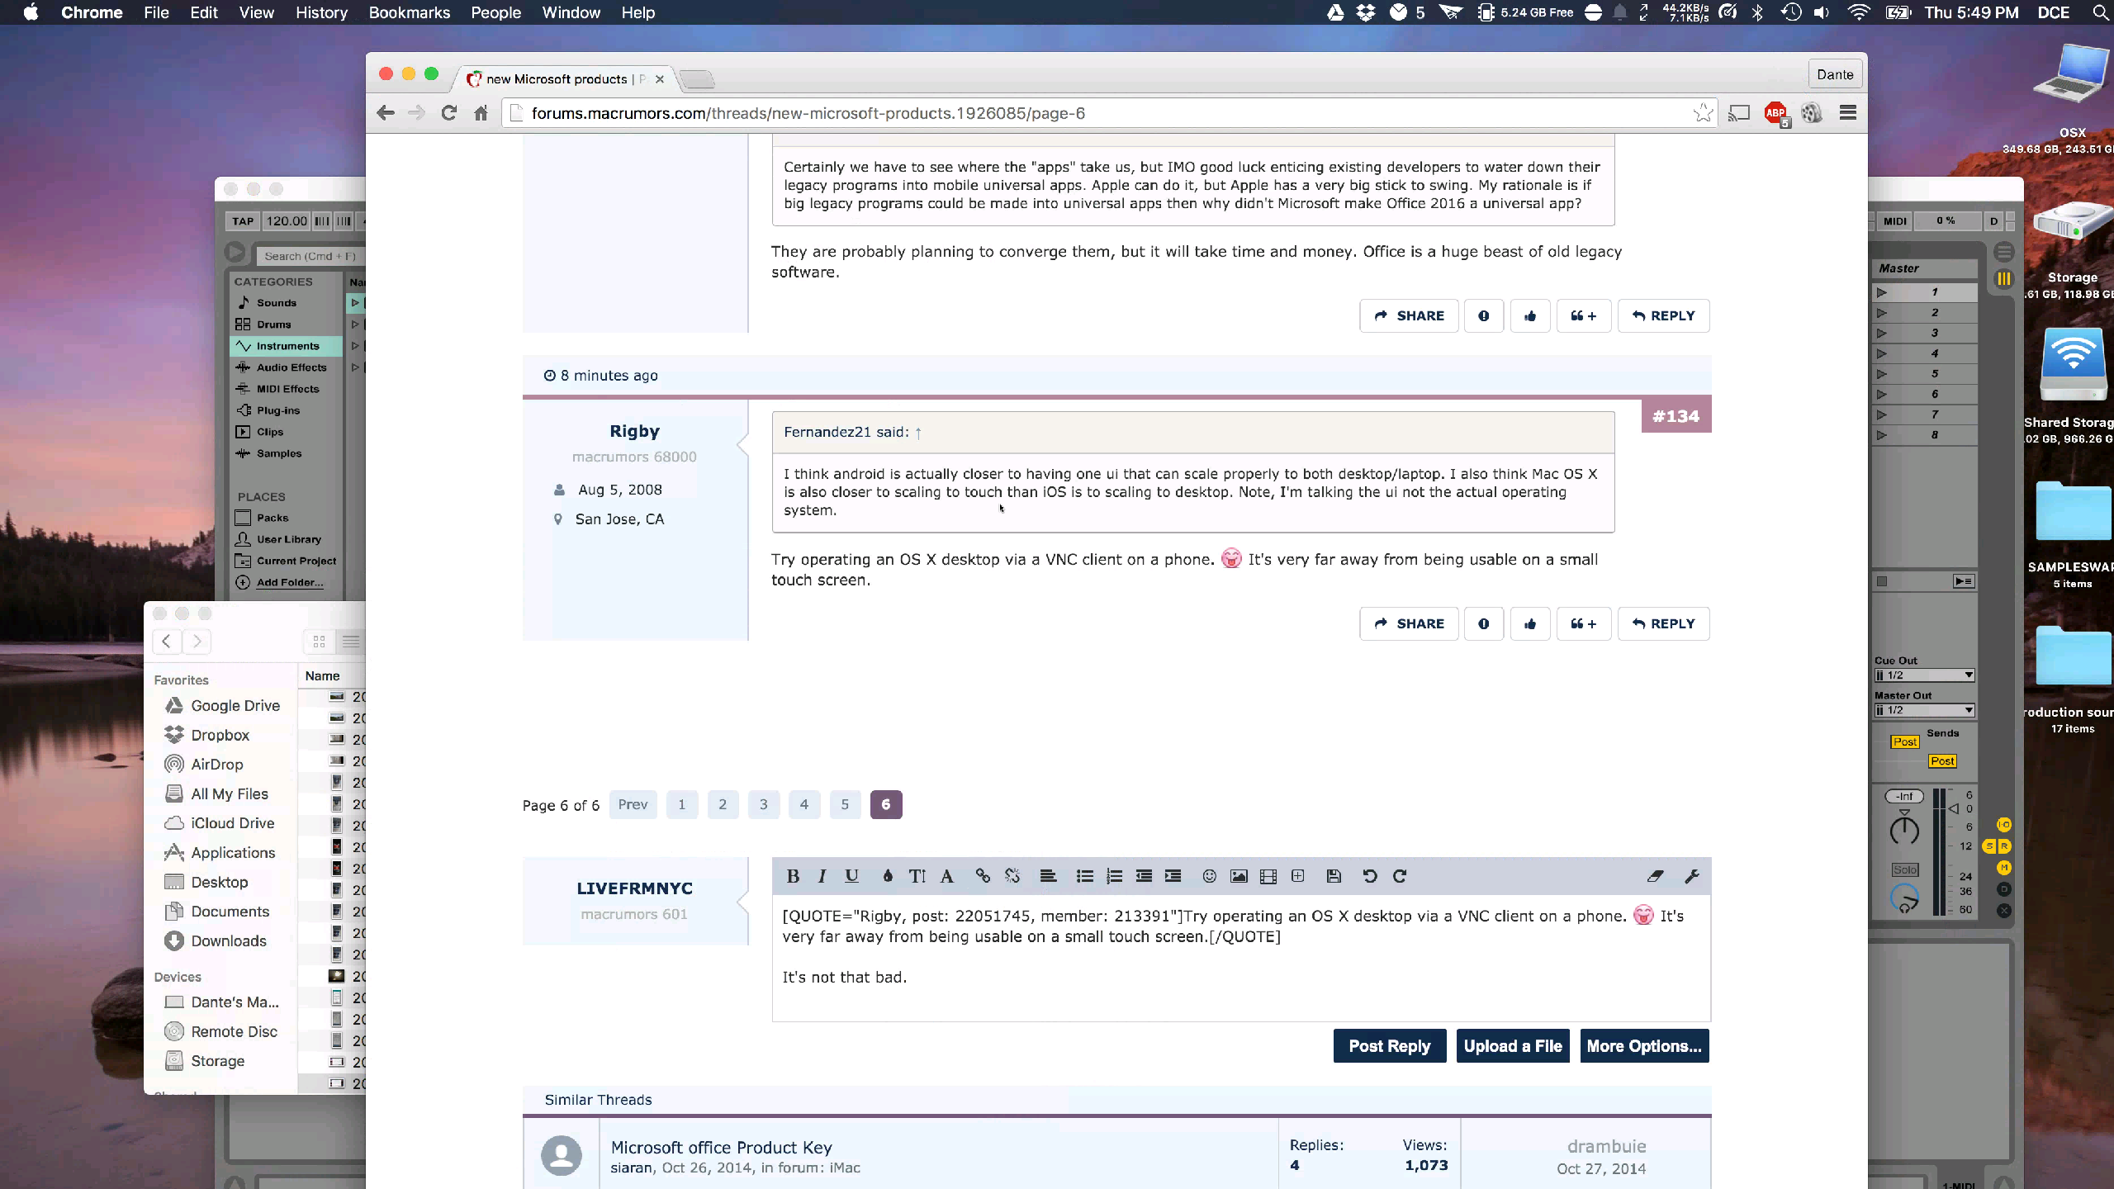
Task: Bookmark this page with the star icon
Action: click(1703, 113)
